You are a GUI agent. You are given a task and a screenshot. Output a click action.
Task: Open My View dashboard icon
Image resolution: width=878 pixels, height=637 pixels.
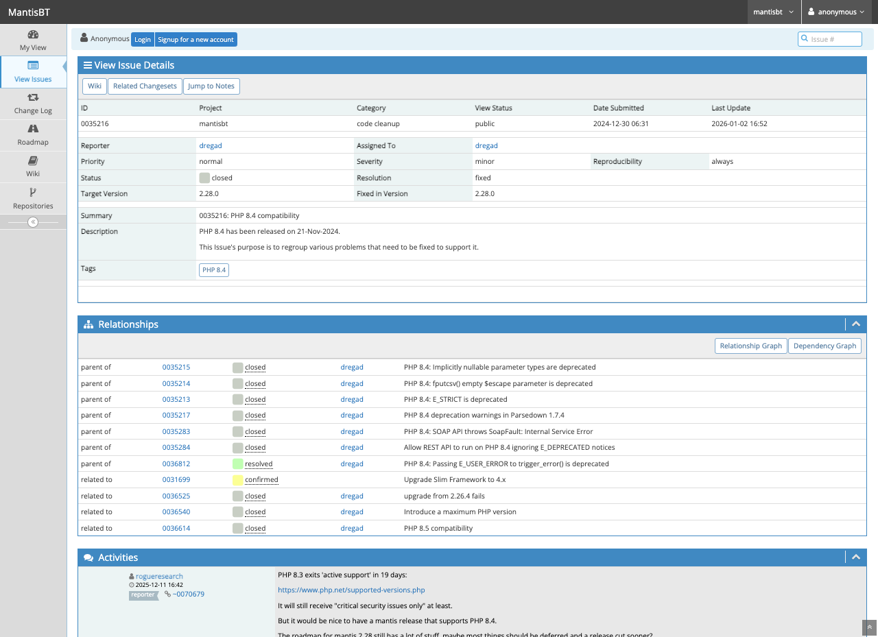[33, 34]
